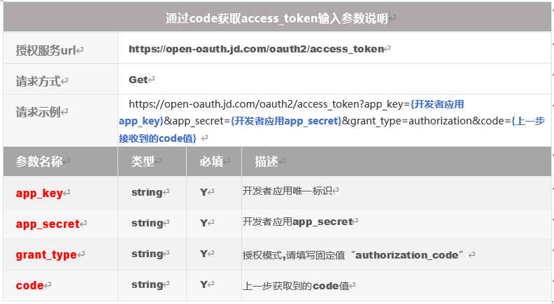Image resolution: width=554 pixels, height=304 pixels.
Task: Click the 必填 column header
Action: coord(211,161)
